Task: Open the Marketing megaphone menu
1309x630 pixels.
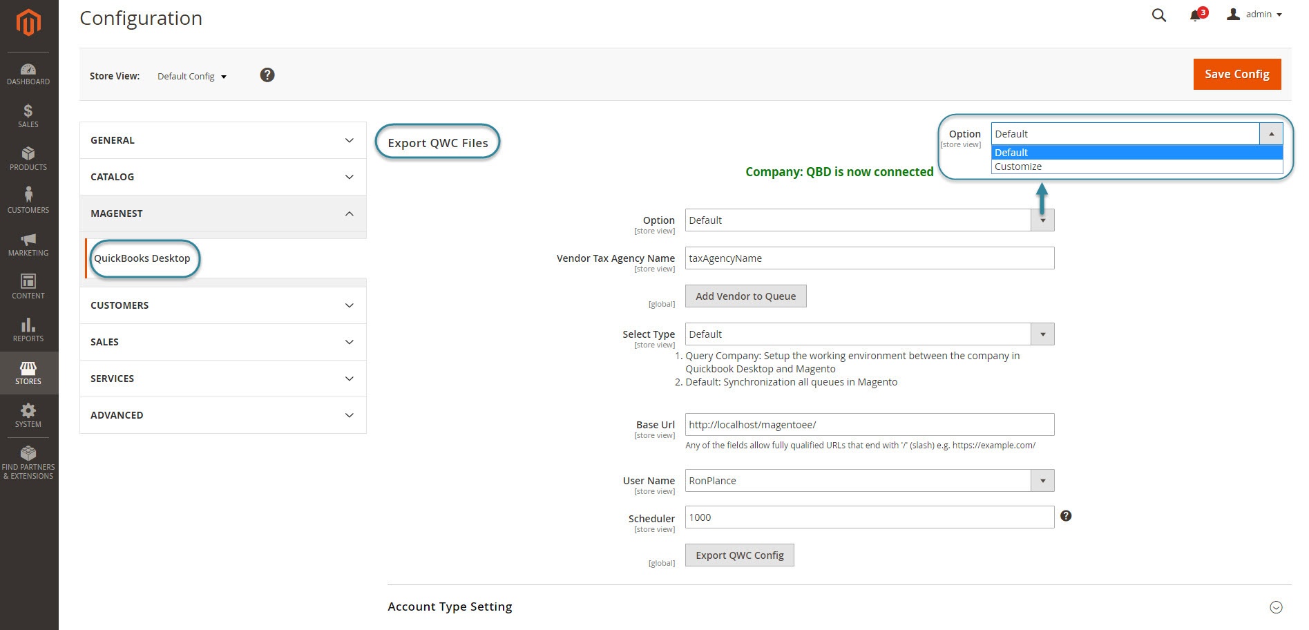Action: tap(28, 245)
